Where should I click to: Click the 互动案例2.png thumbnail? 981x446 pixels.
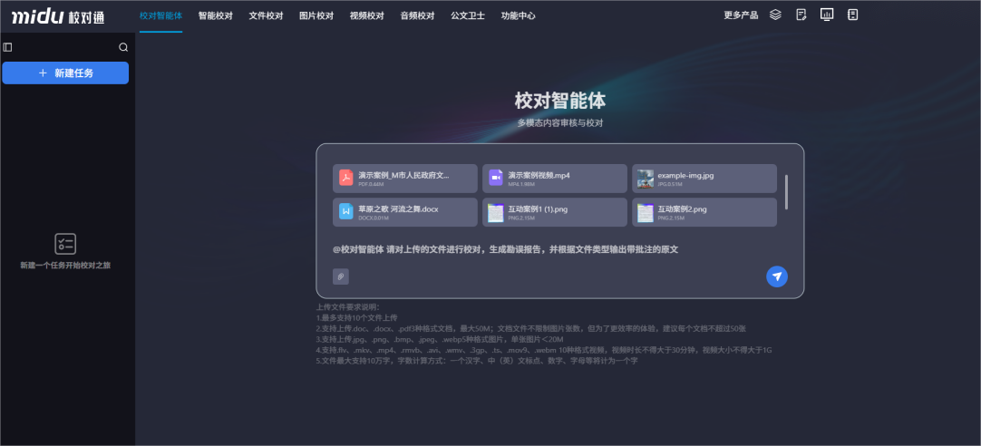tap(646, 213)
